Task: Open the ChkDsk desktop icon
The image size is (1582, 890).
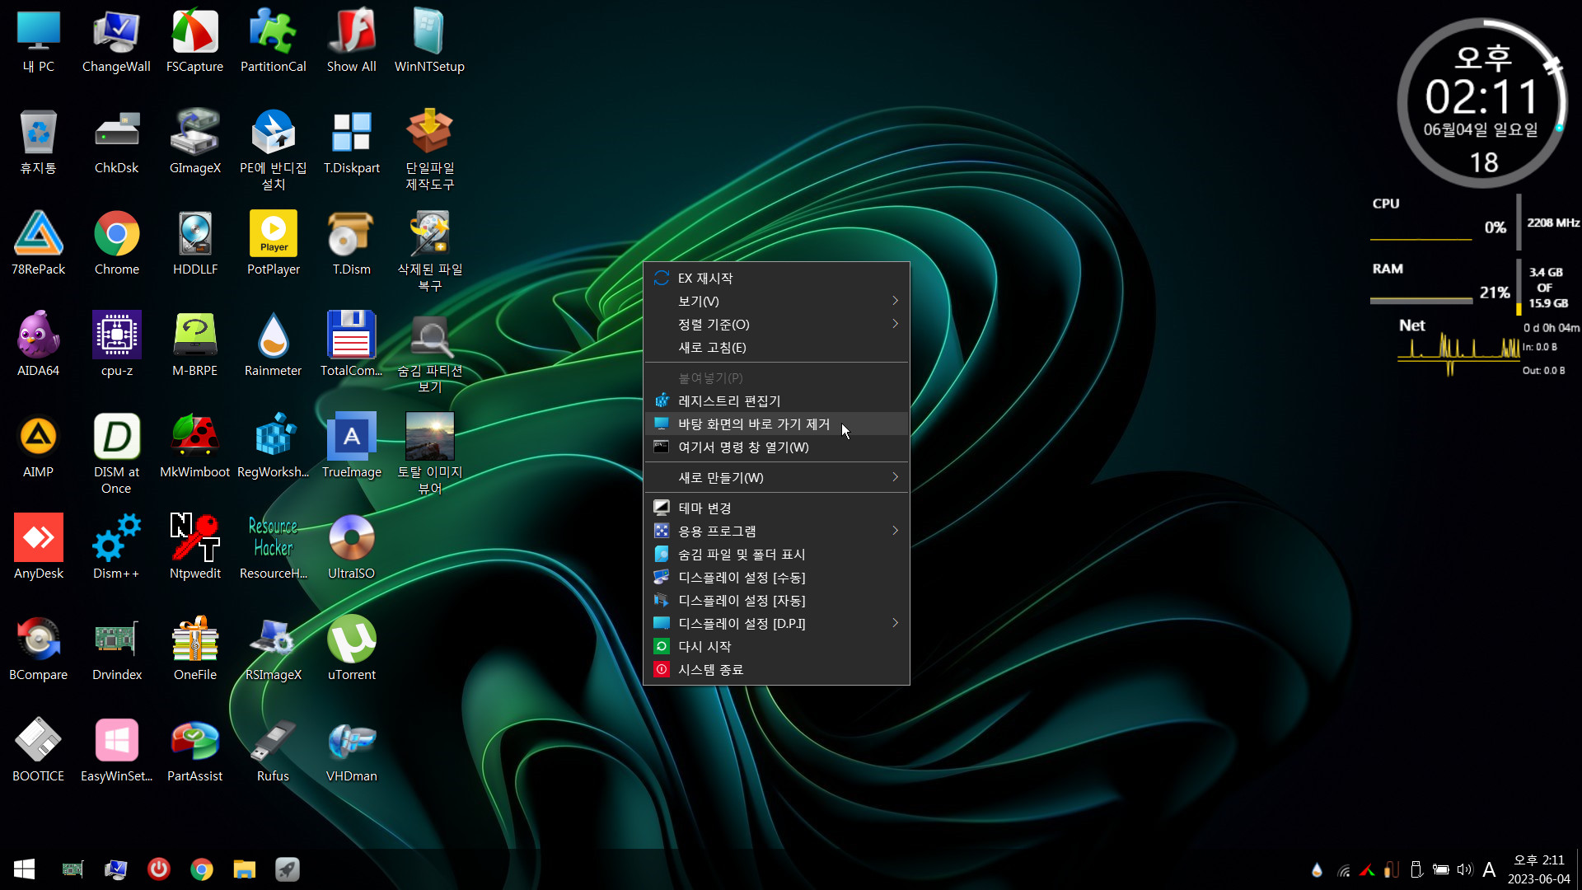Action: (116, 143)
